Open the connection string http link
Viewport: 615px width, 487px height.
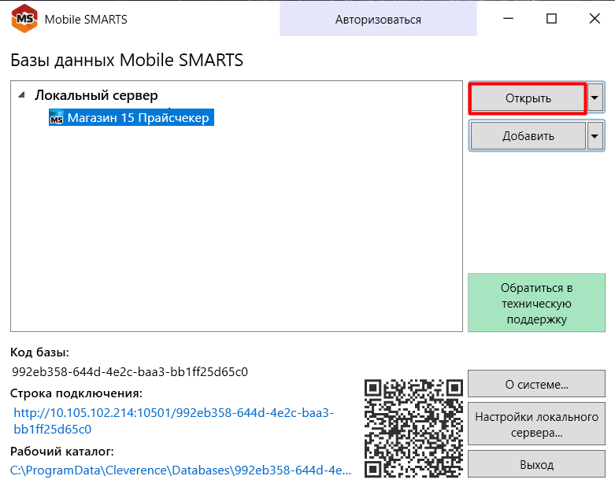(173, 421)
